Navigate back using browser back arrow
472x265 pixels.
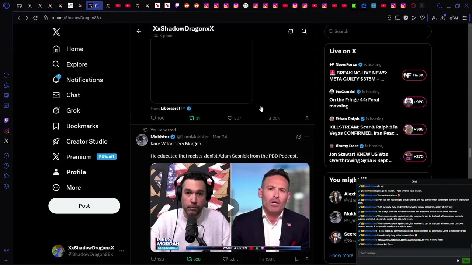point(19,18)
